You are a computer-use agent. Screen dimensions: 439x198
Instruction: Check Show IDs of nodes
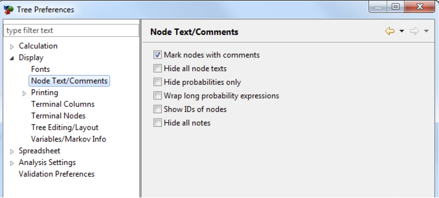pos(158,109)
